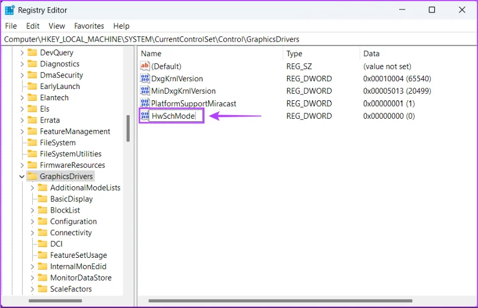This screenshot has height=308, width=478.
Task: Expand the DevQuery key
Action: pyautogui.click(x=22, y=53)
